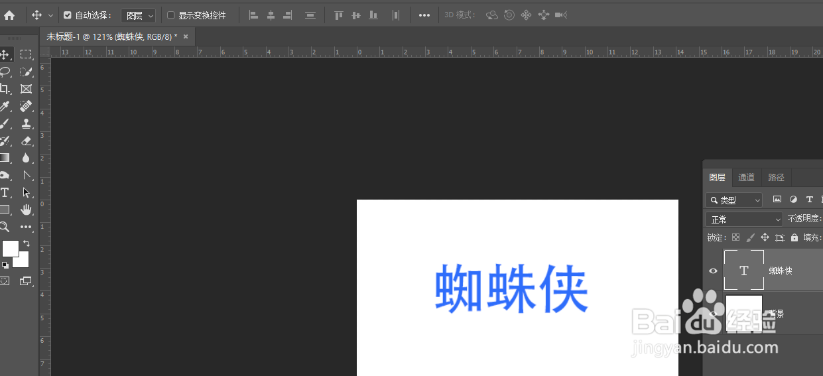The width and height of the screenshot is (823, 376).
Task: Click the 3D slide mode icon
Action: pos(544,15)
